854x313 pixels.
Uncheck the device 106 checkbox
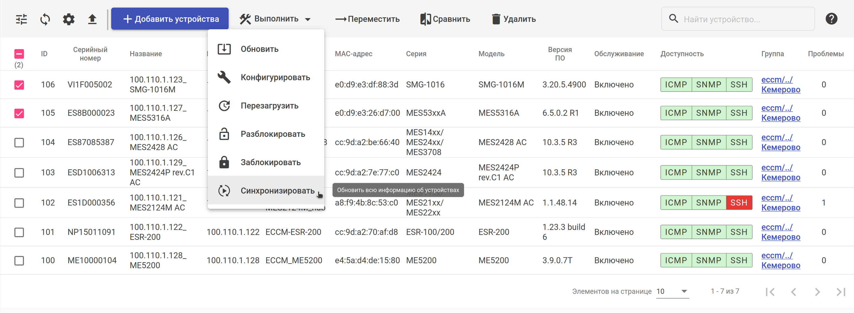pos(19,85)
